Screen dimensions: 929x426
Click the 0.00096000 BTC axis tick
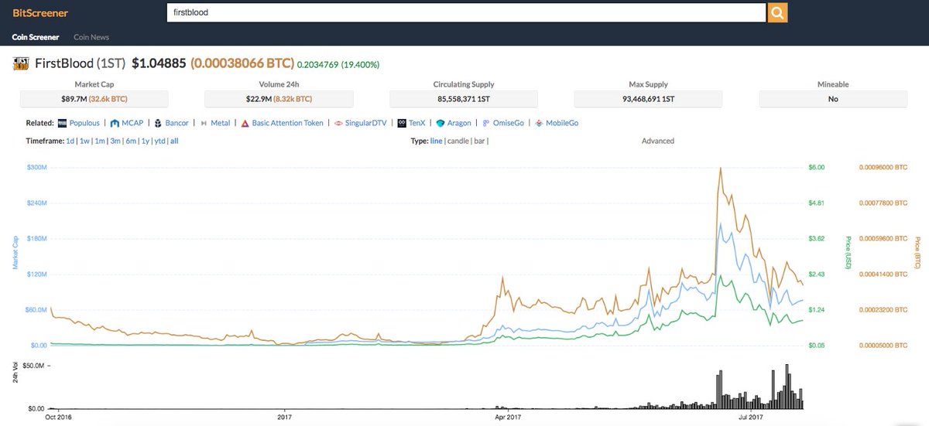(883, 167)
